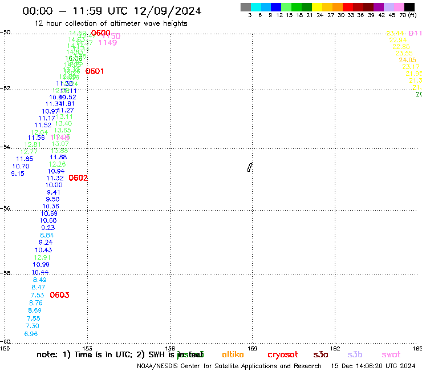Select the light blue value '8.84'

click(x=47, y=235)
